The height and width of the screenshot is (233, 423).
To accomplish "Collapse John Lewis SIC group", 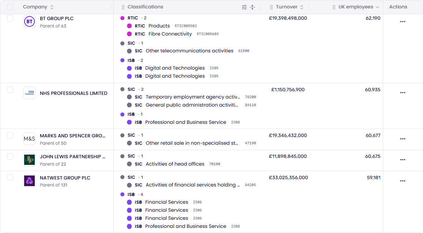I will point(132,156).
